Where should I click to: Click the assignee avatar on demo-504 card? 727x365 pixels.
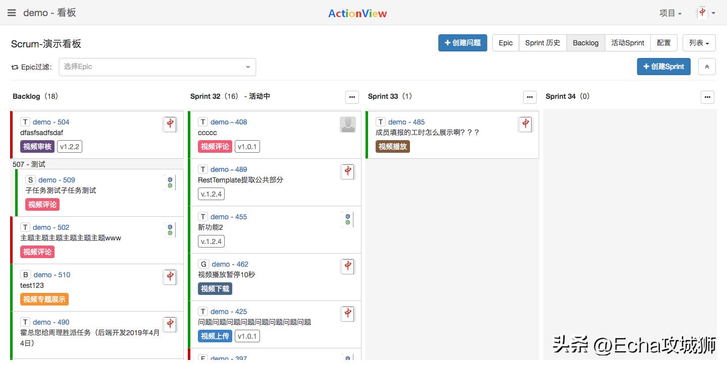click(x=170, y=124)
